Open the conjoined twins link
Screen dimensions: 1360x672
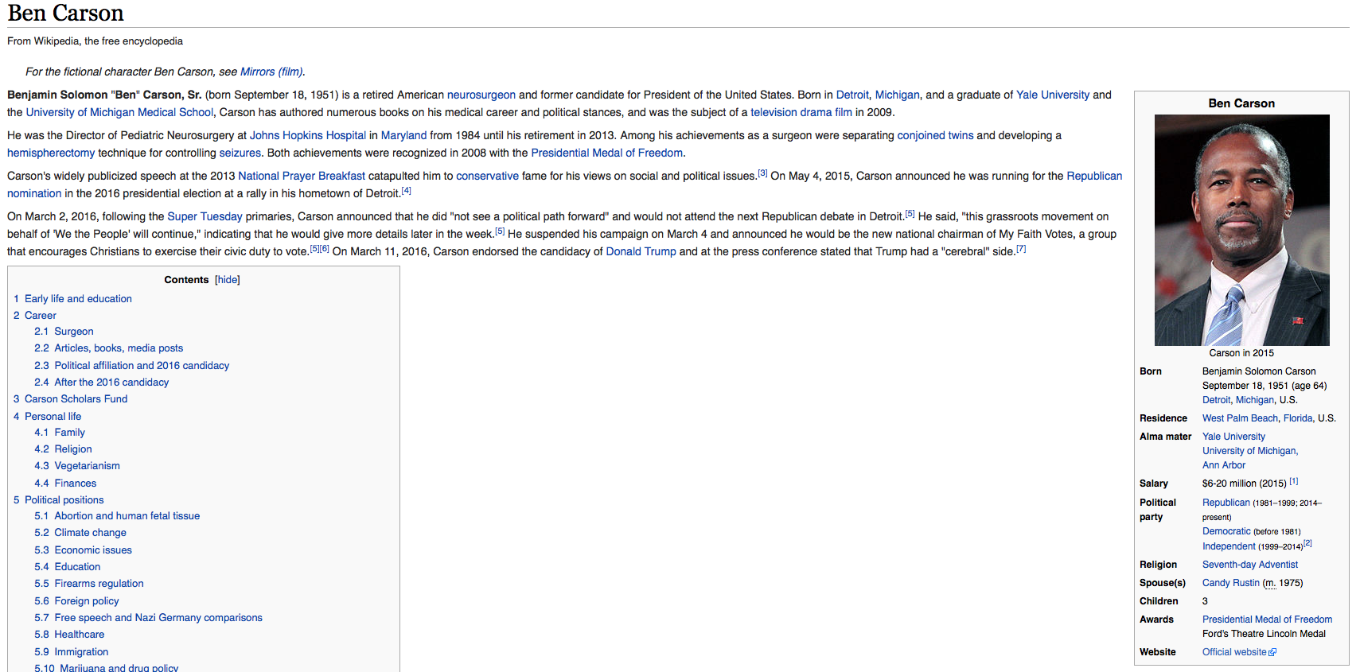(x=936, y=135)
